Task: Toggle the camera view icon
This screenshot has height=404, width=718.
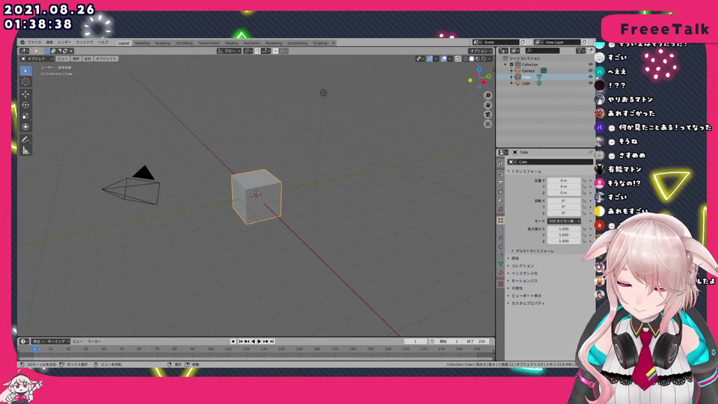Action: (x=488, y=114)
